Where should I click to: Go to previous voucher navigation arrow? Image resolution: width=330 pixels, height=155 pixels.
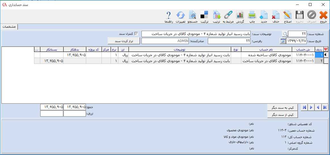point(318,108)
